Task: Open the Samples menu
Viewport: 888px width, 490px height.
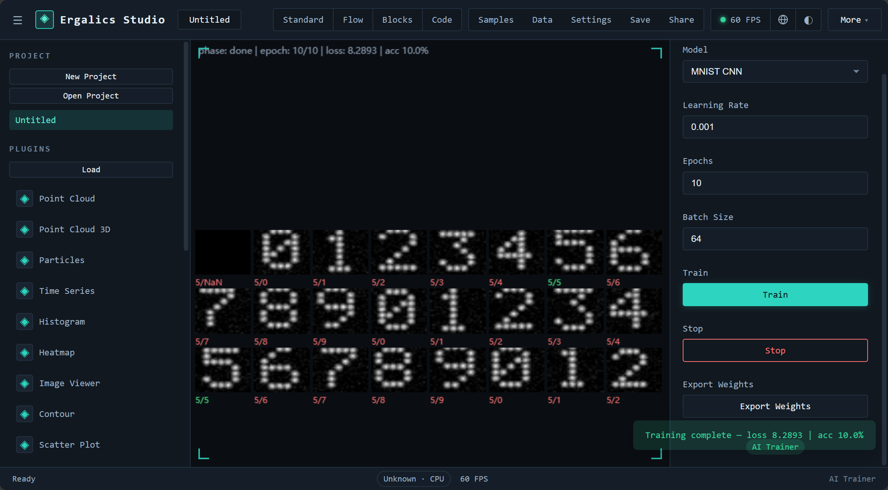Action: [496, 20]
